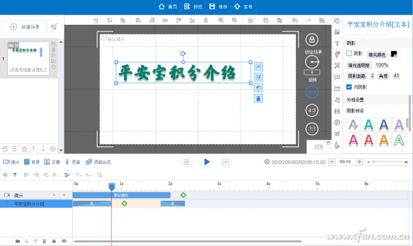
Task: Choose the 4:3 aspect ratio circle
Action: pyautogui.click(x=312, y=110)
